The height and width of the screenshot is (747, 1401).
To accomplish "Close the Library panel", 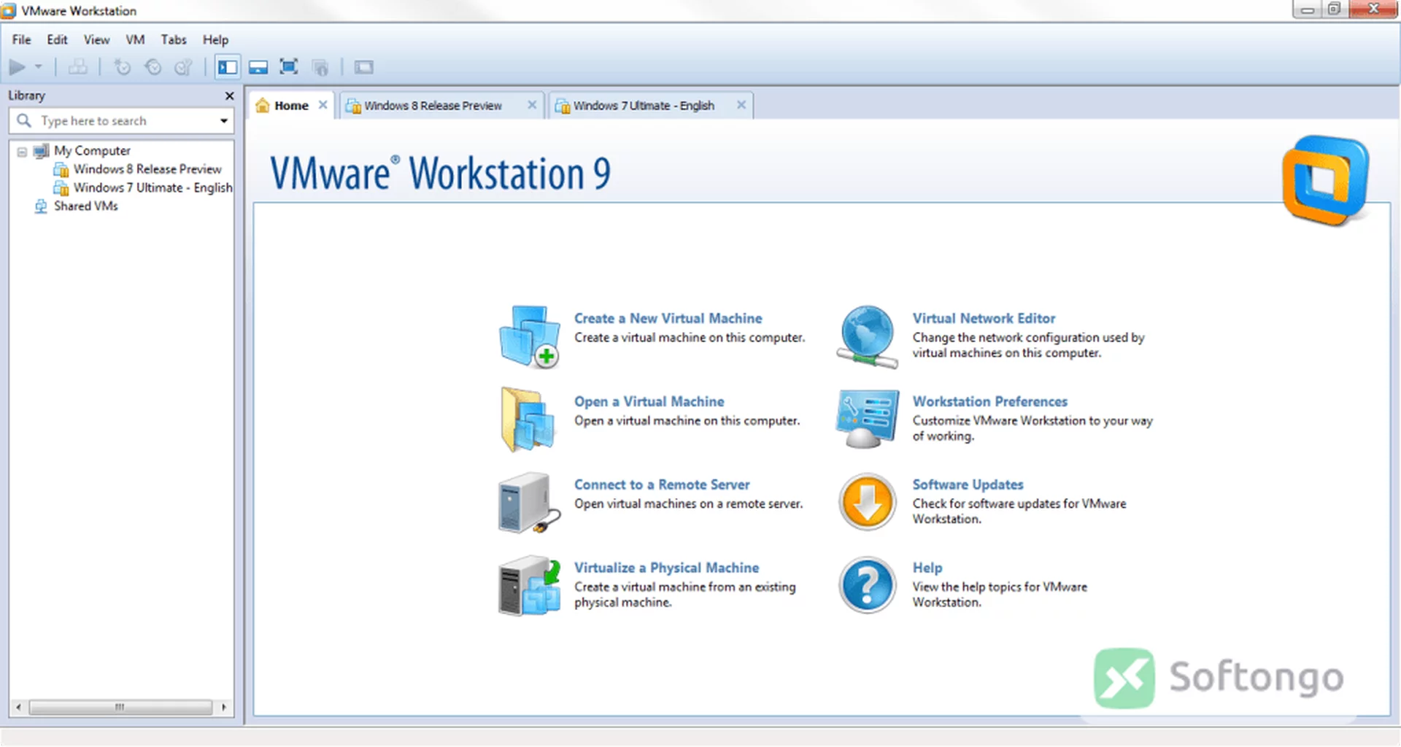I will 229,96.
